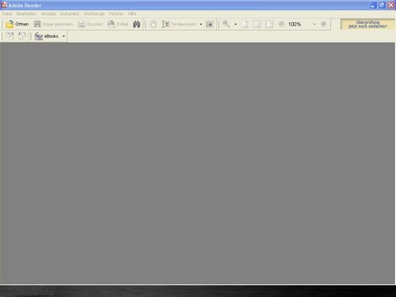The width and height of the screenshot is (396, 297).
Task: Open the Hilfe menu
Action: click(x=132, y=13)
